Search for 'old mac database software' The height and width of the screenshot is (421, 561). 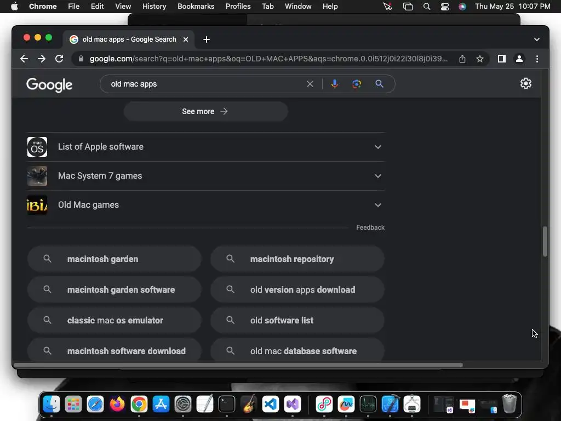coord(297,350)
